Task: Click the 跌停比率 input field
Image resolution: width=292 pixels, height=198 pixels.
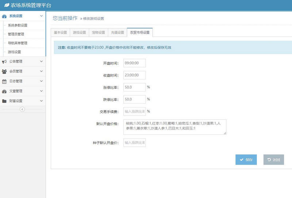Action: 134,100
